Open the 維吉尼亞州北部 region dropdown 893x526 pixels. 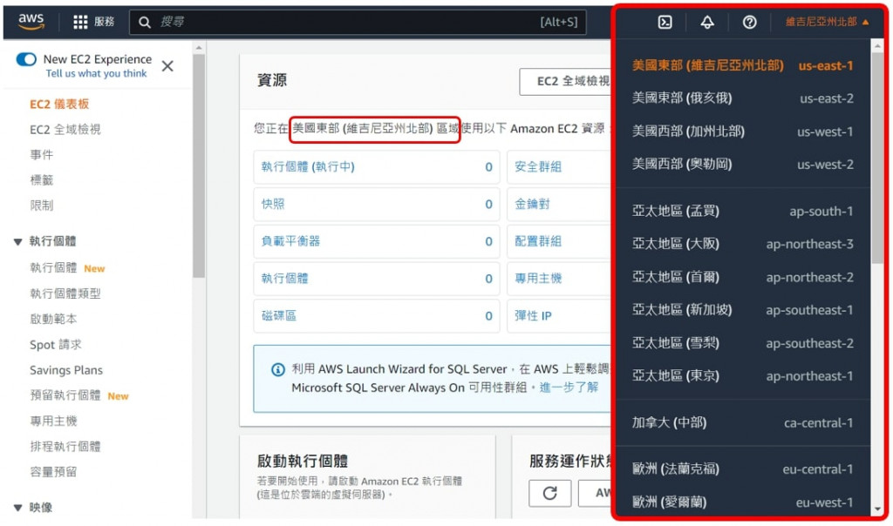[827, 22]
